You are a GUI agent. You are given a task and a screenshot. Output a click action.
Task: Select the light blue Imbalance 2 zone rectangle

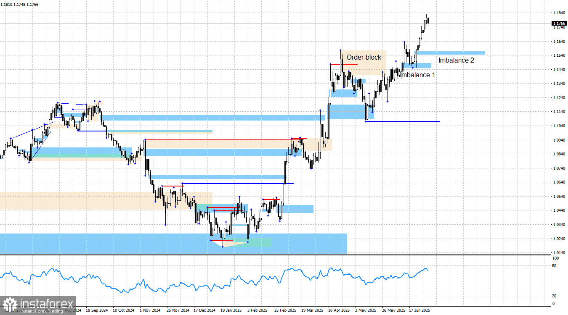coord(451,52)
